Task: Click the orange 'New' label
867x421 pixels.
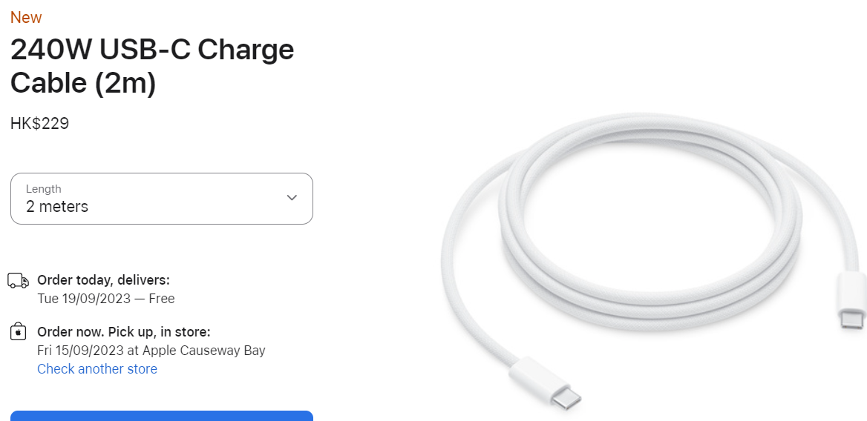Action: (26, 18)
